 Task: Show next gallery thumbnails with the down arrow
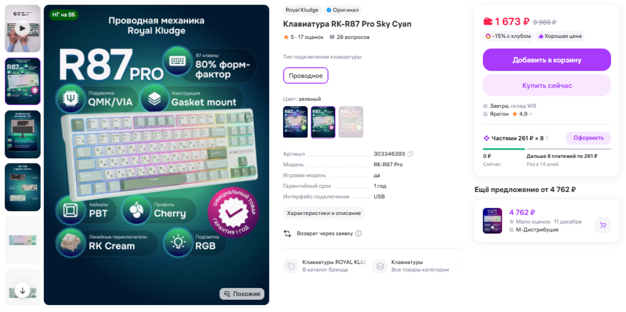22,291
